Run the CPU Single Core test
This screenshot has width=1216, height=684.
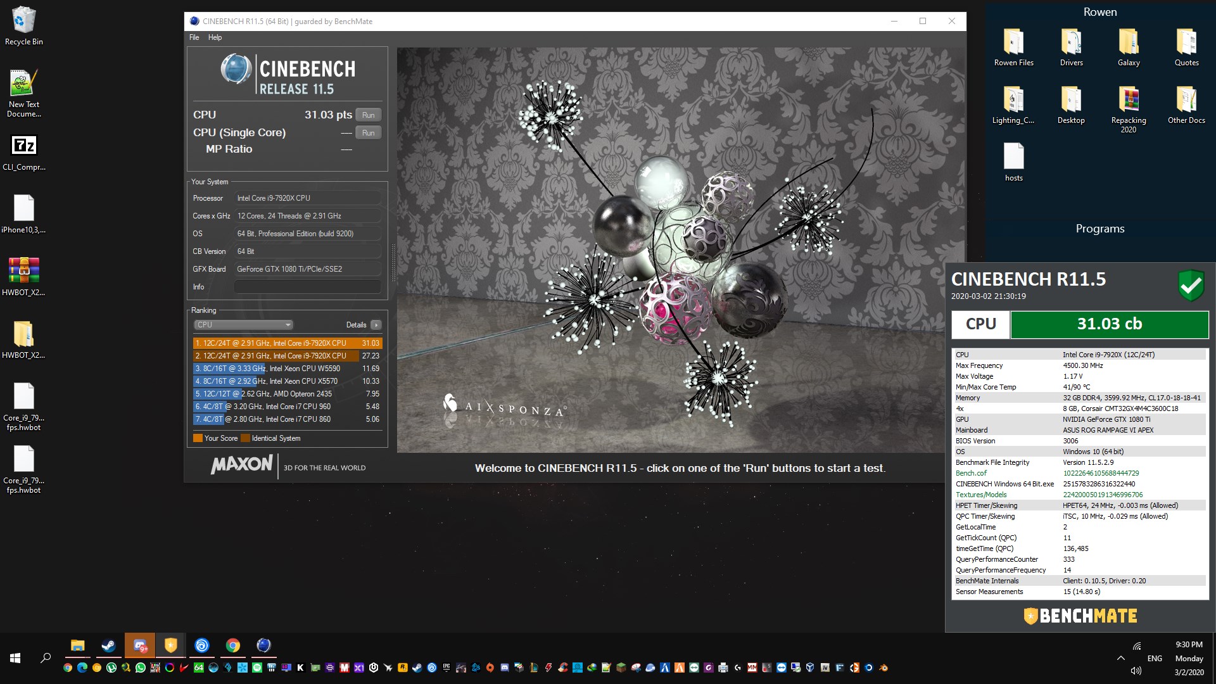[368, 132]
